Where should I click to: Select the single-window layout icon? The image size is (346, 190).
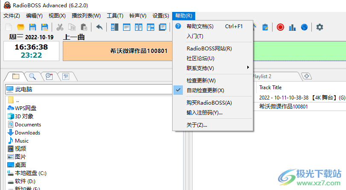tap(127, 27)
